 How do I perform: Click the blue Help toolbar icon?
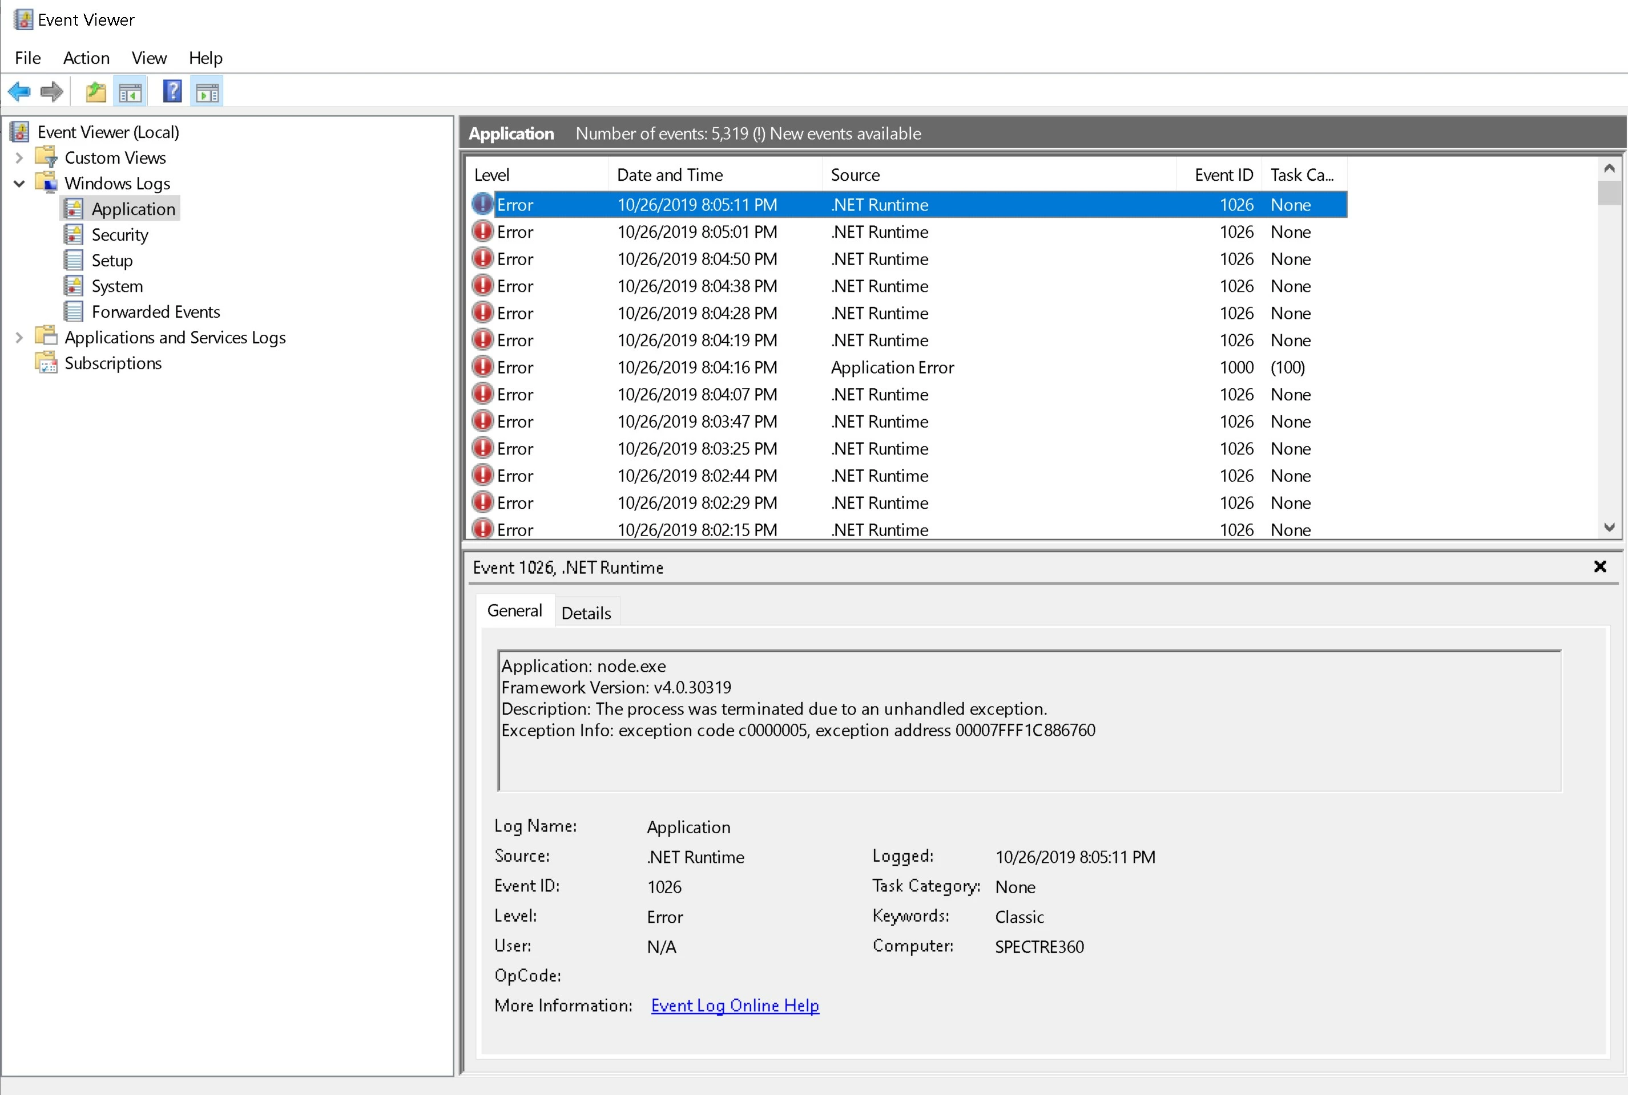pos(172,91)
